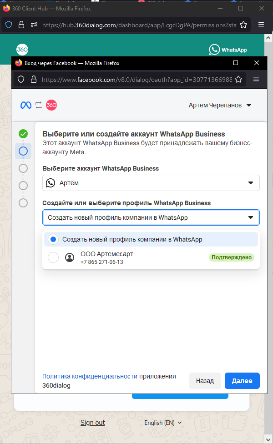This screenshot has width=273, height=444.
Task: Click the completed green checkmark step
Action: [23, 134]
